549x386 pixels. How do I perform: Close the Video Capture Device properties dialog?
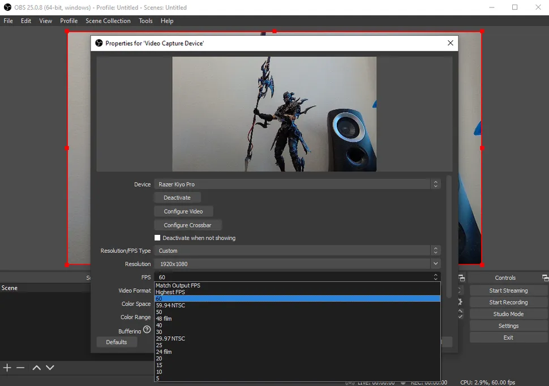pyautogui.click(x=451, y=43)
